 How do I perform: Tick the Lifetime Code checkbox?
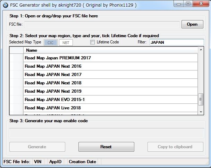(92, 42)
